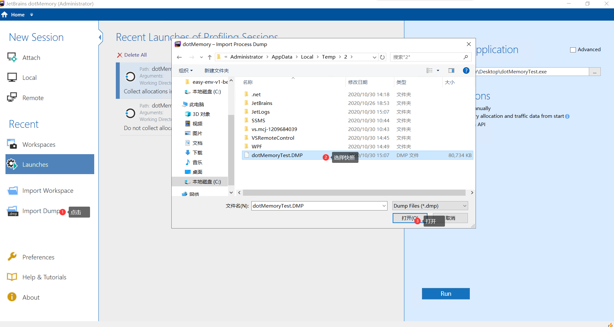
Task: Select the Attach session icon
Action: pyautogui.click(x=12, y=57)
